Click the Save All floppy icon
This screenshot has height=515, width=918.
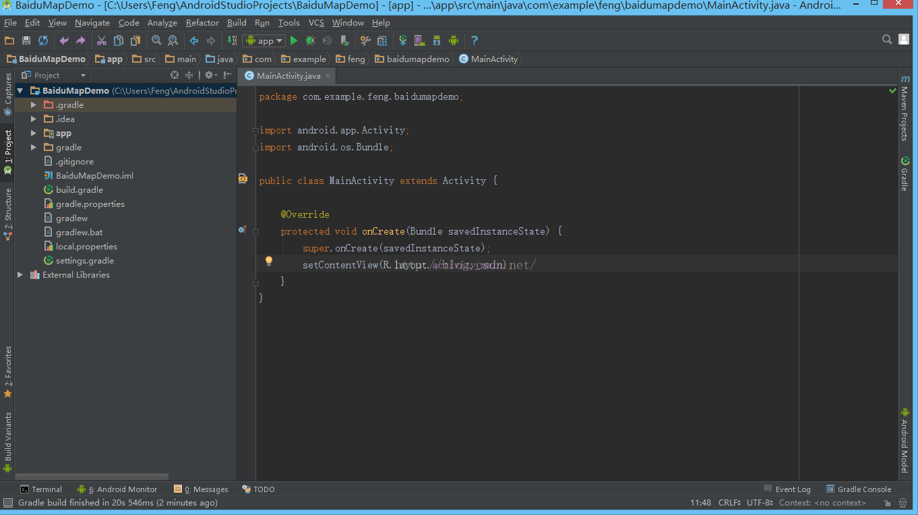26,40
